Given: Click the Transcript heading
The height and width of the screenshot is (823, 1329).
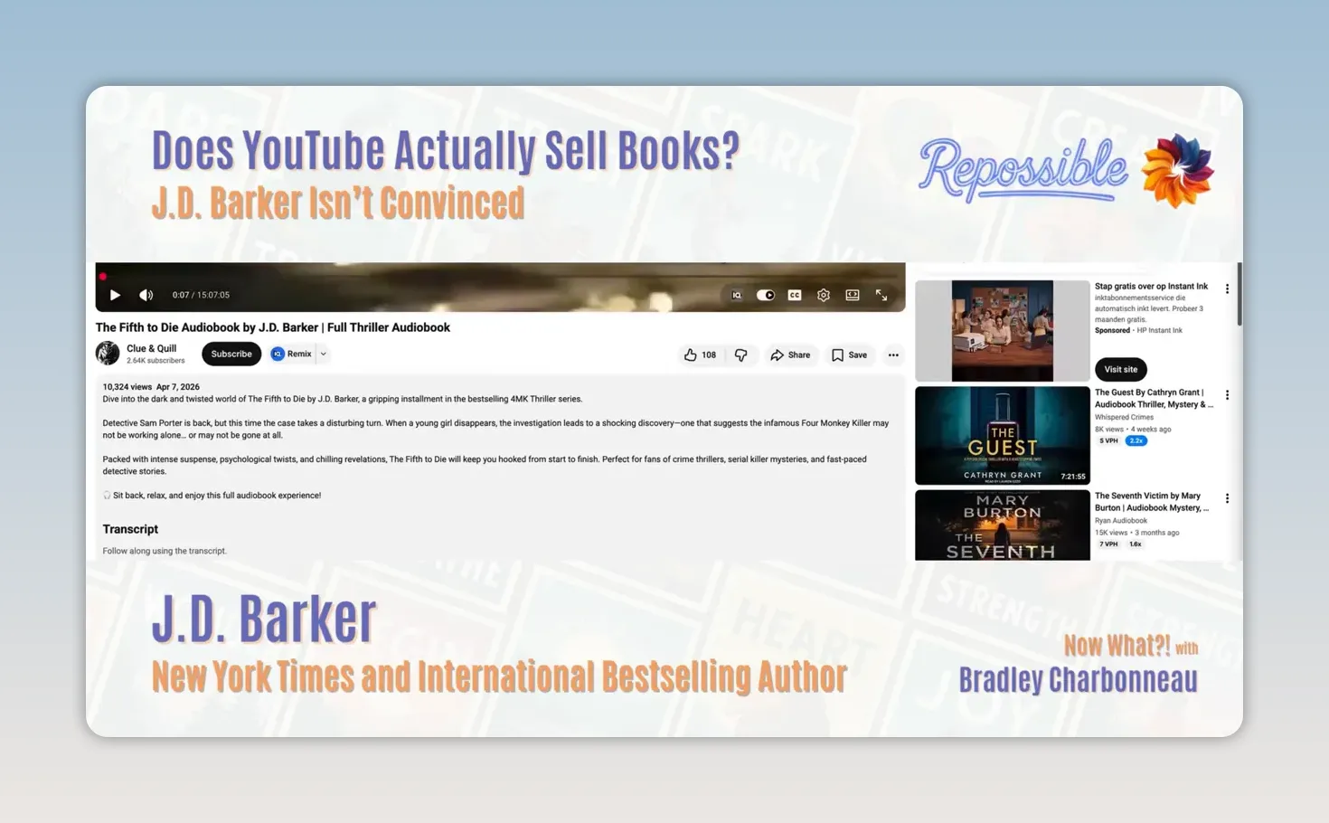Looking at the screenshot, I should tap(130, 529).
